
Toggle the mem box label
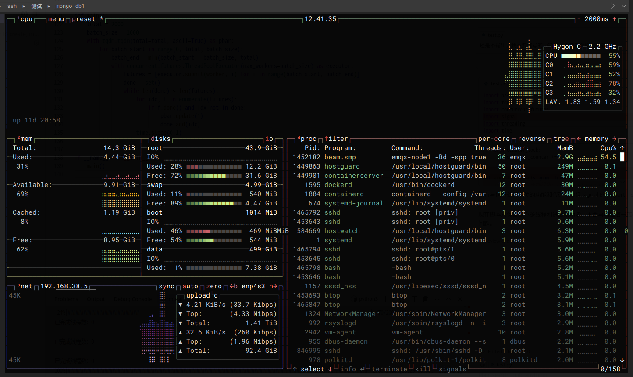point(25,139)
